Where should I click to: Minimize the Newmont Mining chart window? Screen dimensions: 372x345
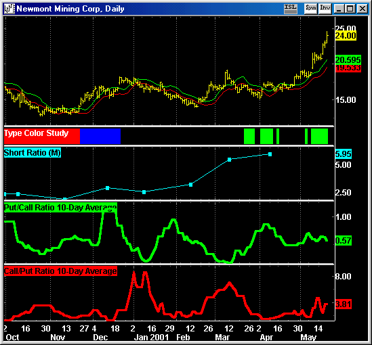(x=339, y=9)
